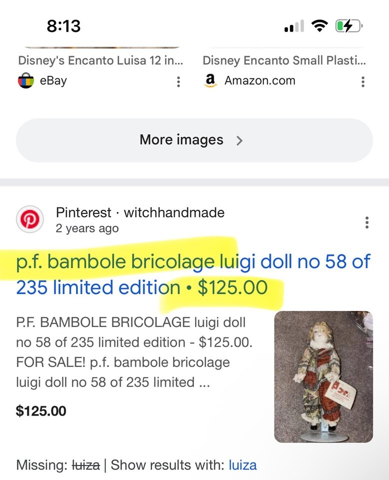
Task: Tap the 8:13 clock in status bar
Action: click(x=64, y=26)
